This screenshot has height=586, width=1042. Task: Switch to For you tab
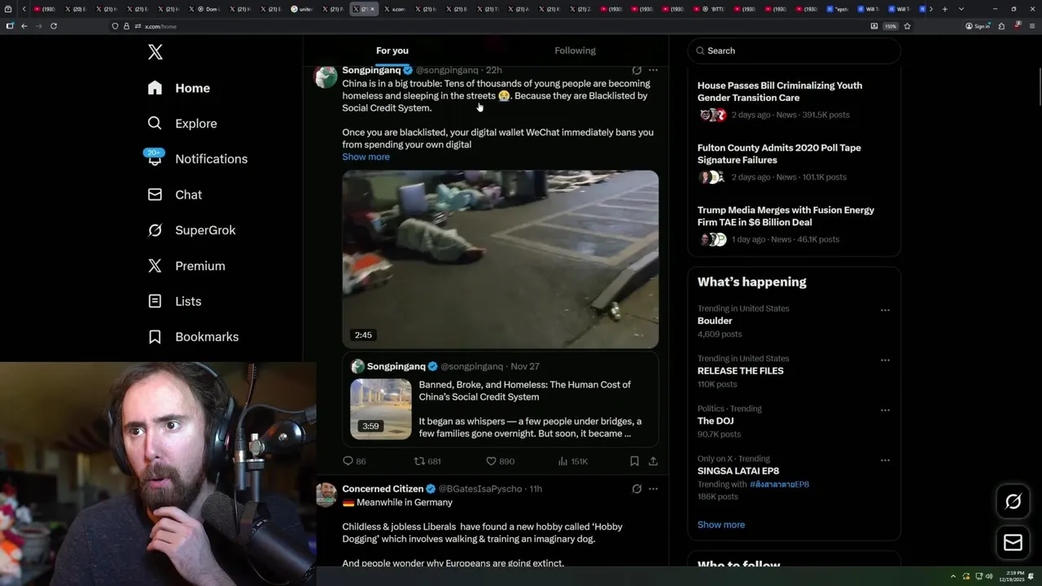point(392,50)
